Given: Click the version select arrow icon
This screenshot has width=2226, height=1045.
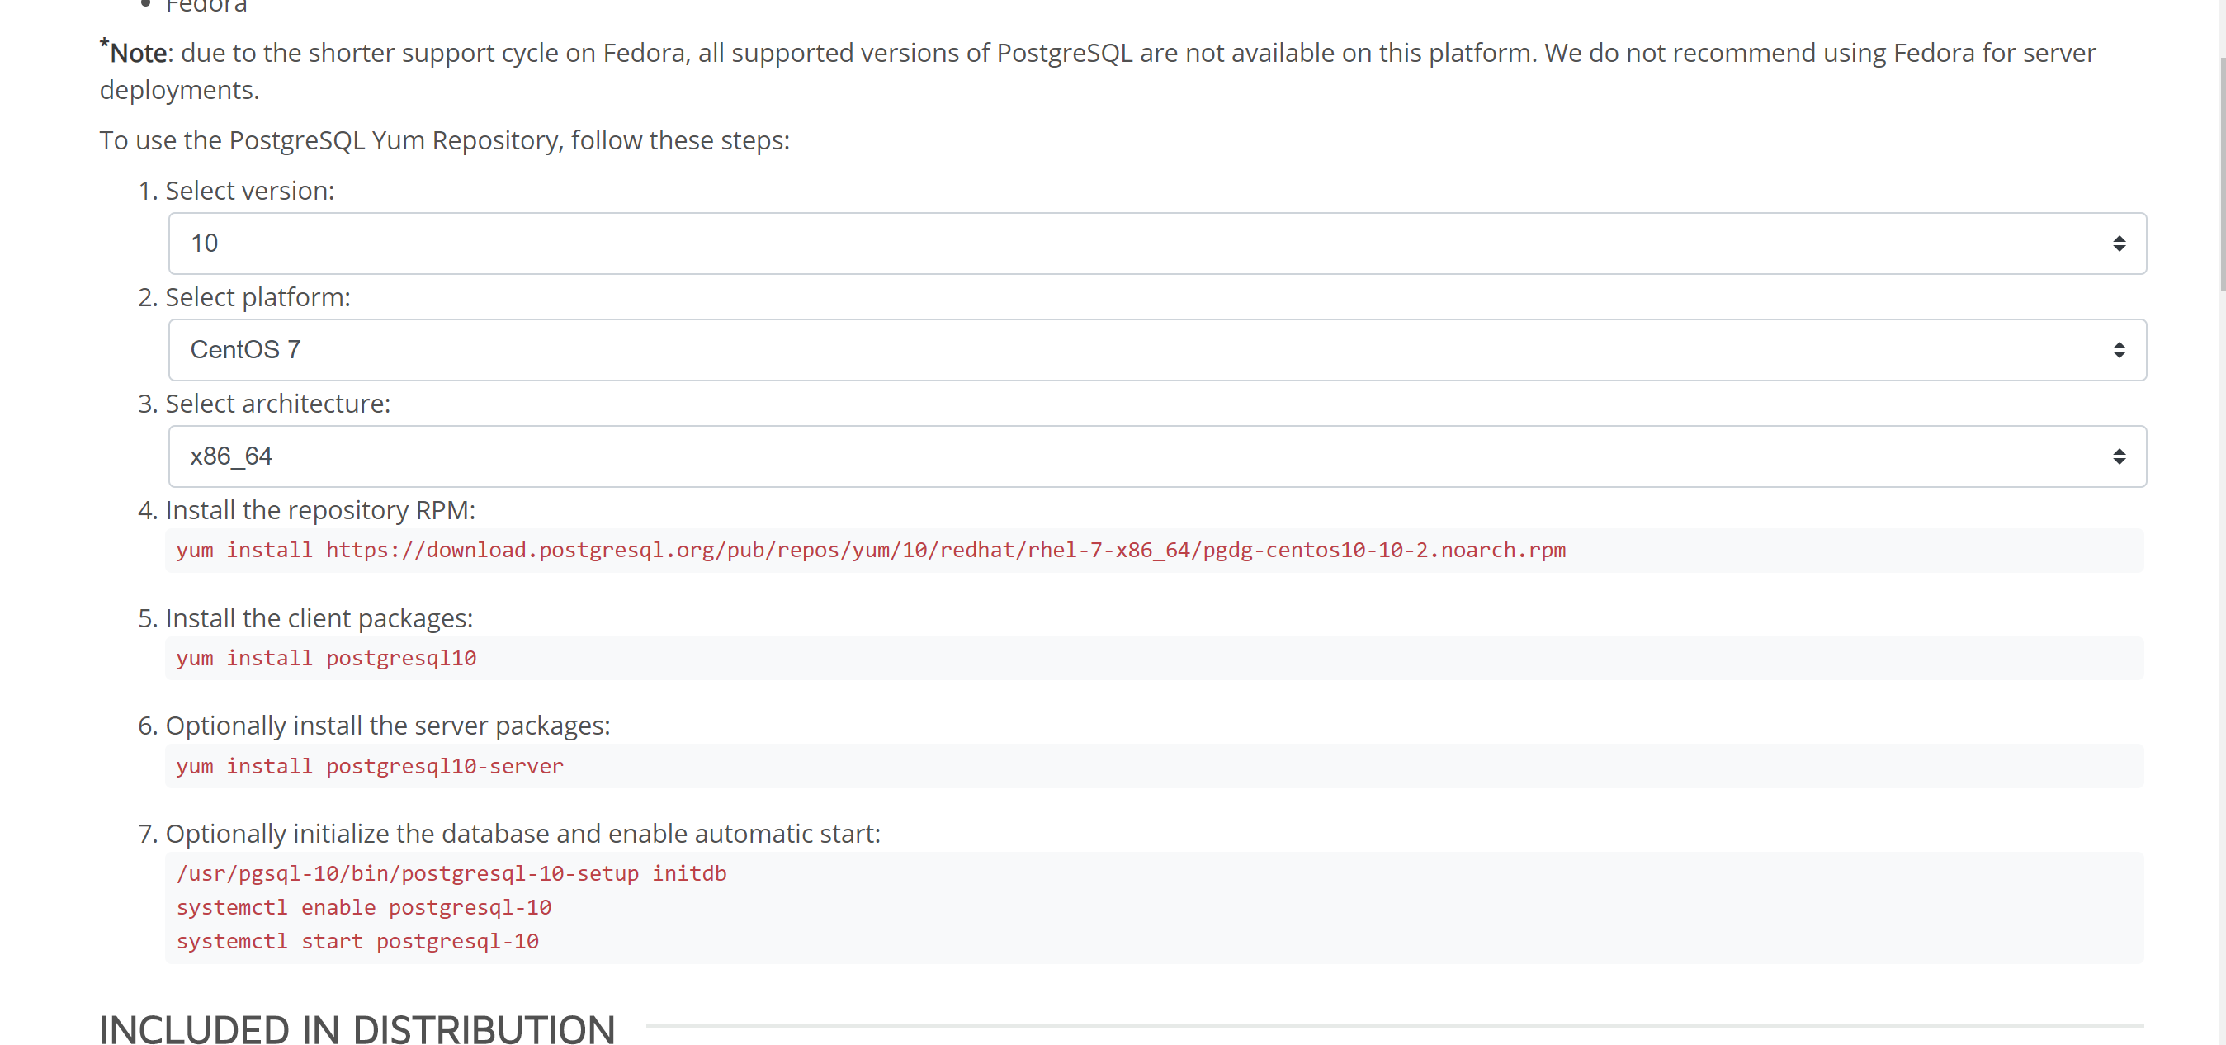Looking at the screenshot, I should [2119, 243].
